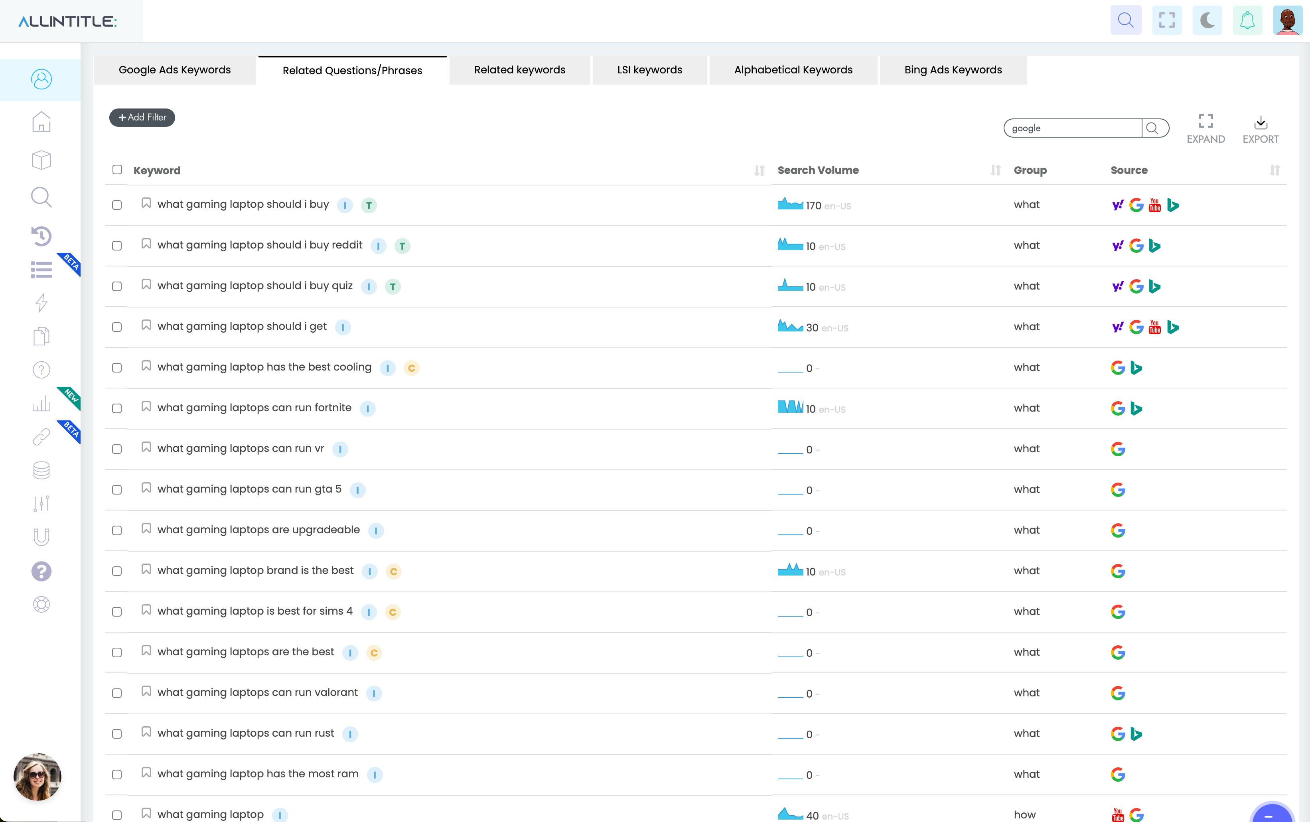Click the I badge on 'can run vr' row

coord(340,449)
